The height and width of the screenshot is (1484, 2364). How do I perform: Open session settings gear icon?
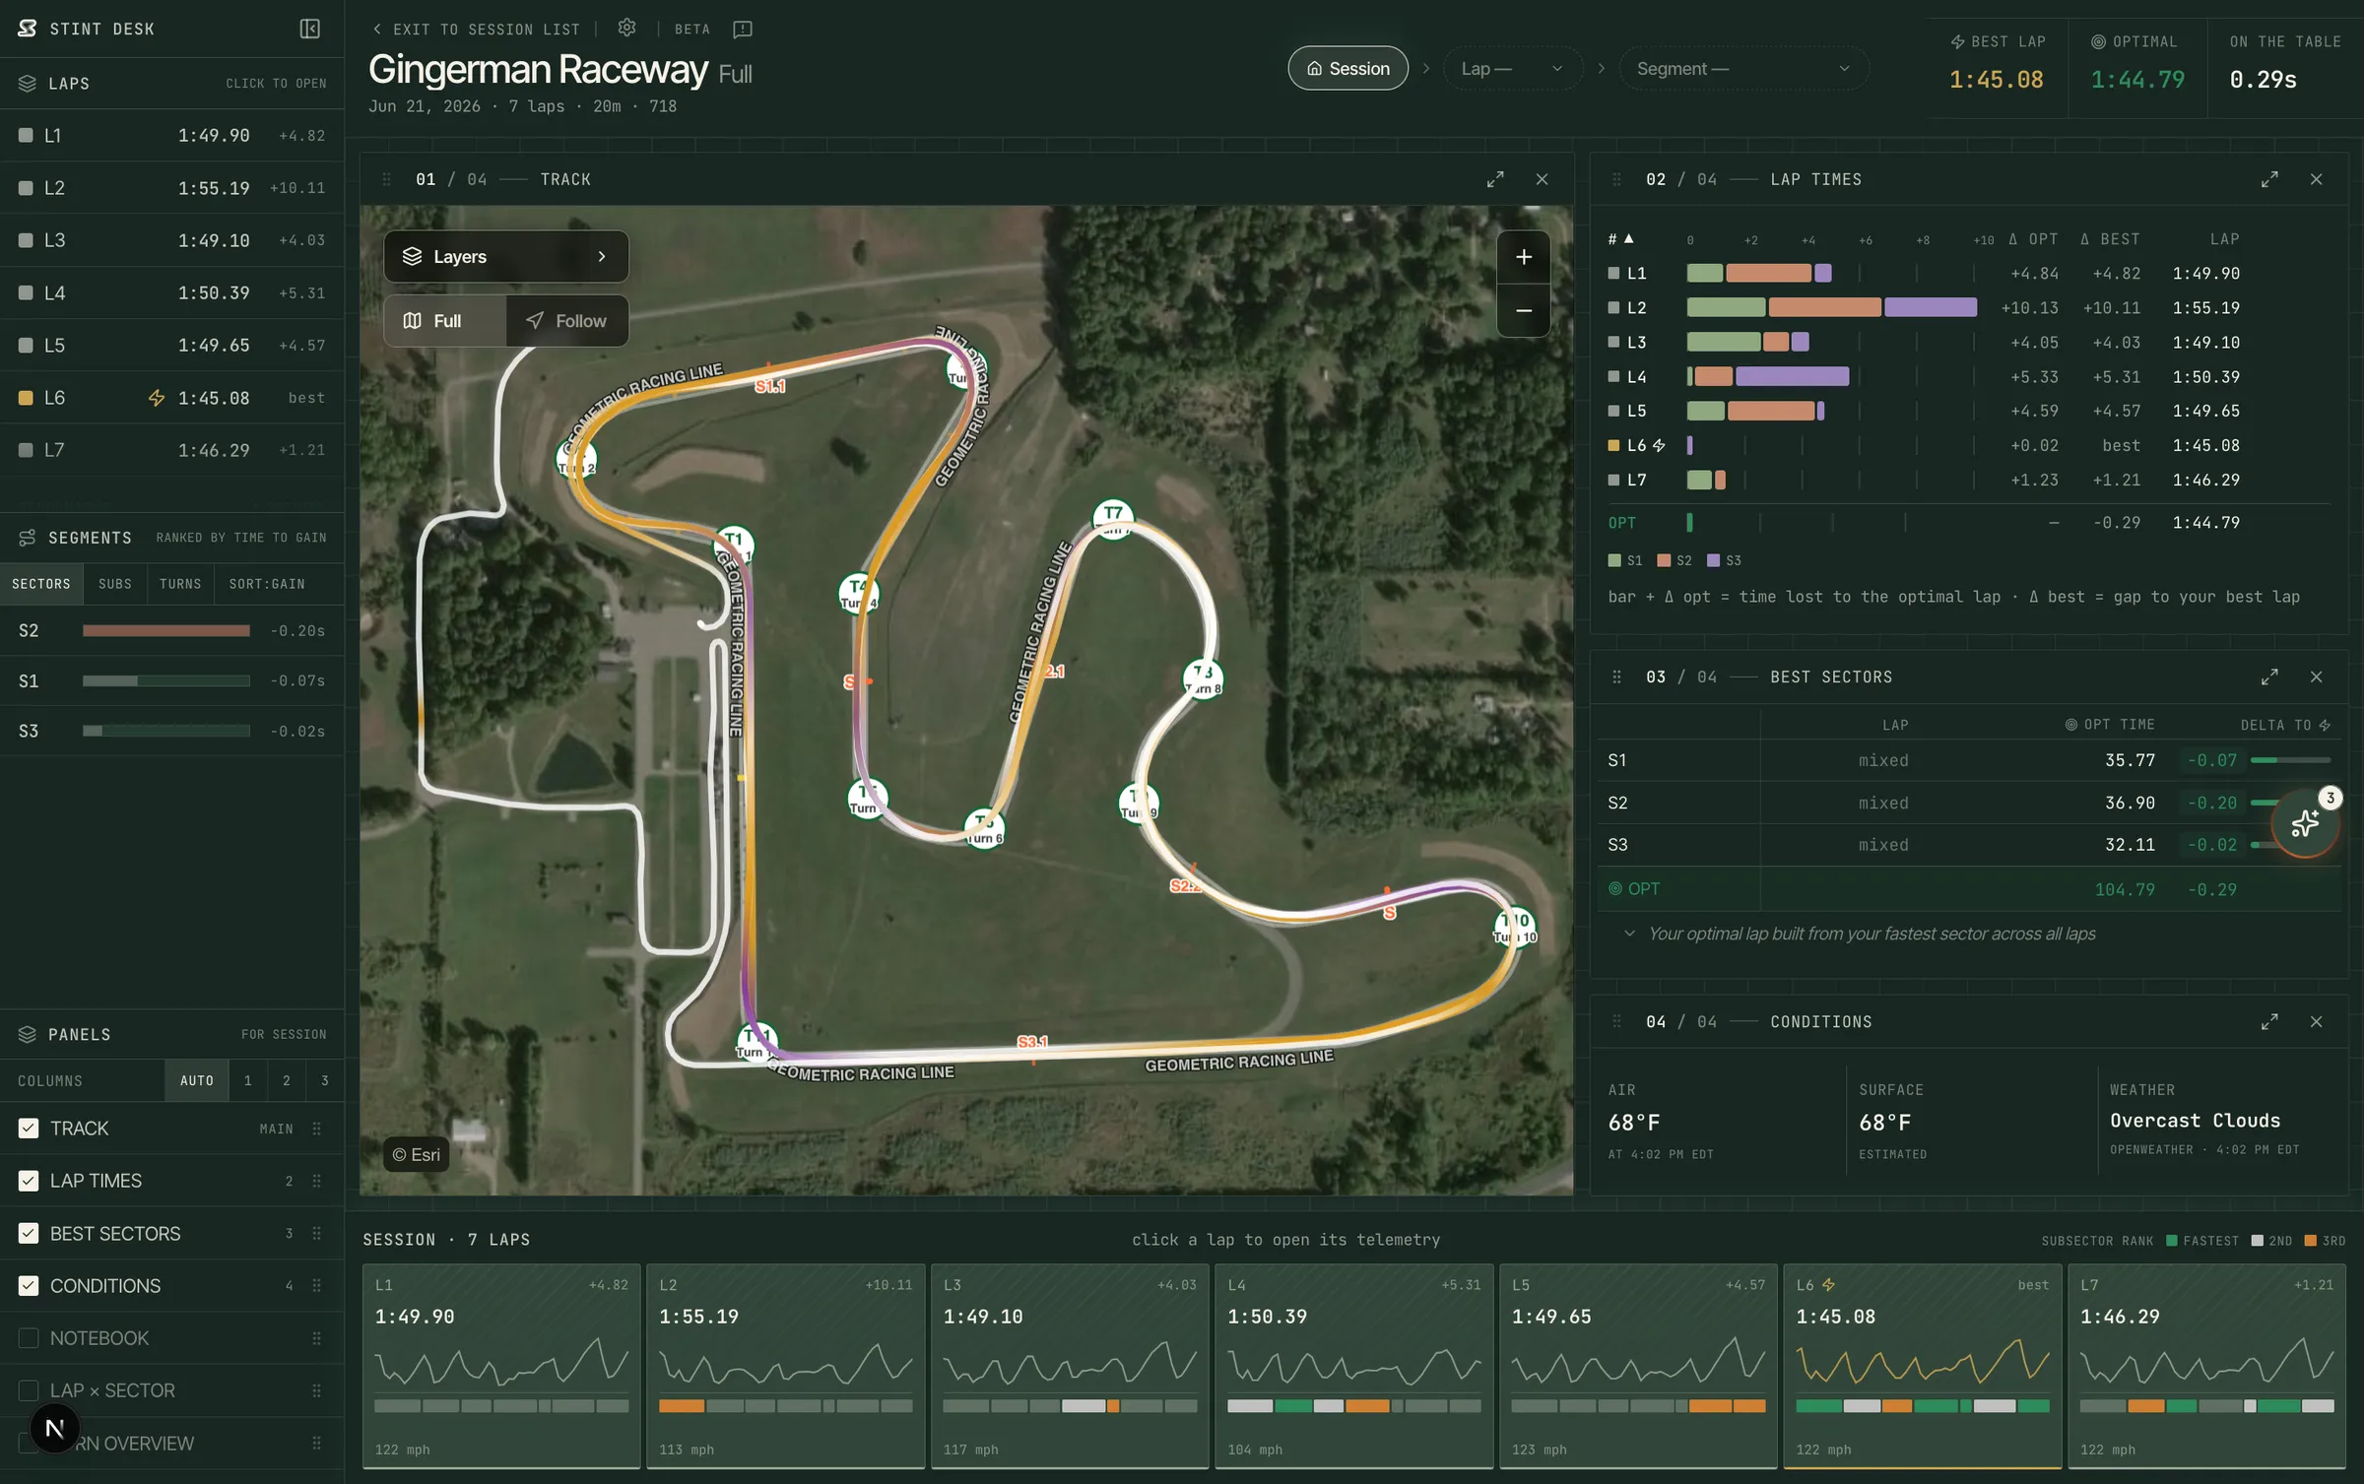pos(626,28)
